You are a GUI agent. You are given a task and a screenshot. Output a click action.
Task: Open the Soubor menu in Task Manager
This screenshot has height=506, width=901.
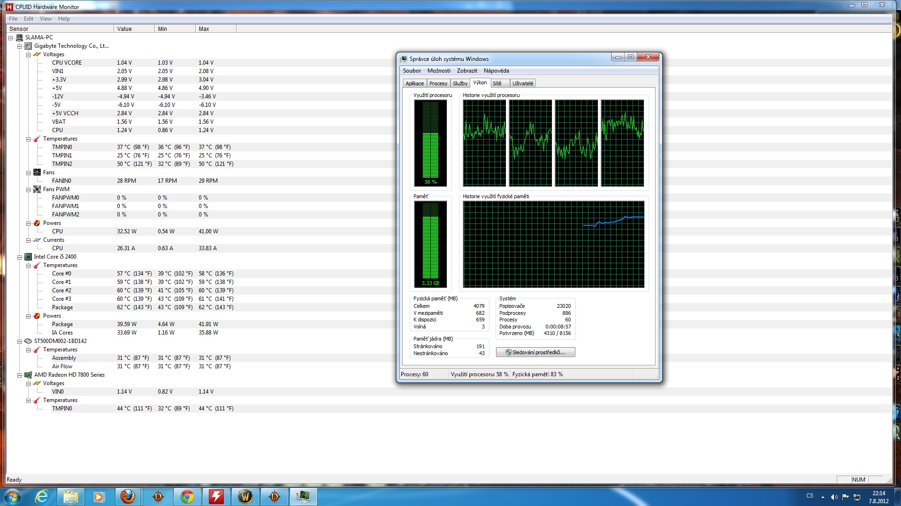(412, 71)
